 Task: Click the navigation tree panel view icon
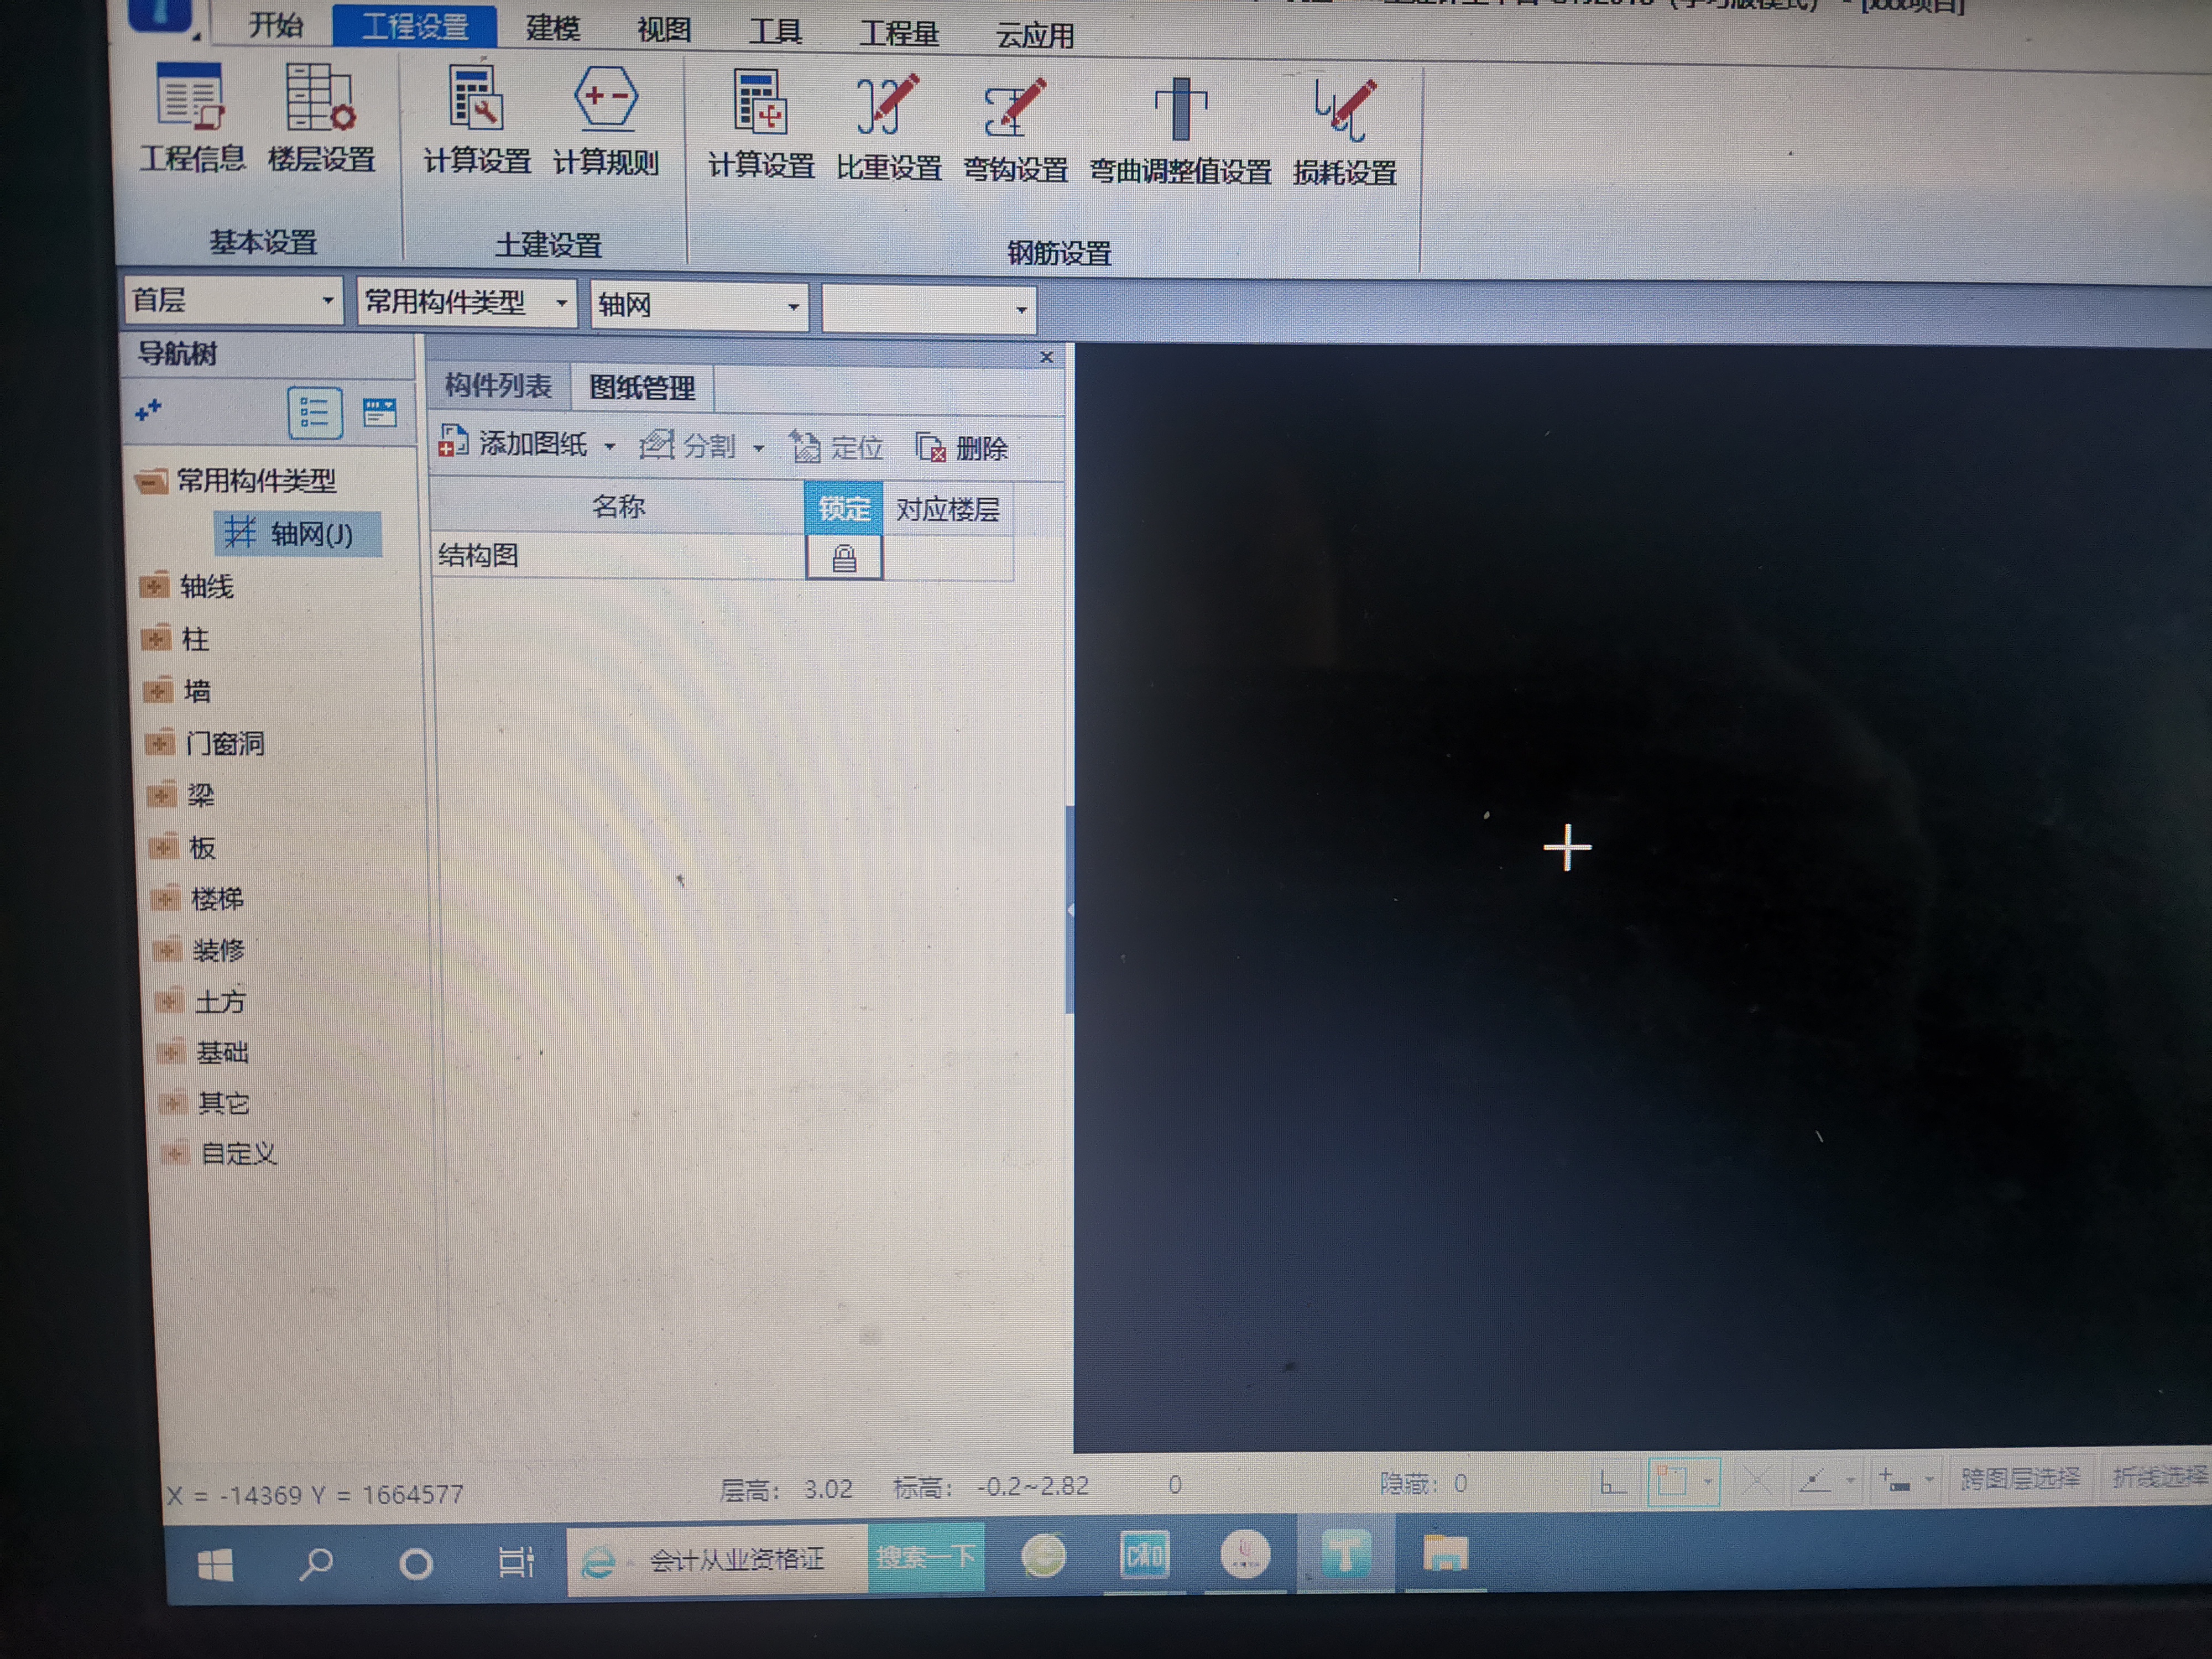(379, 413)
